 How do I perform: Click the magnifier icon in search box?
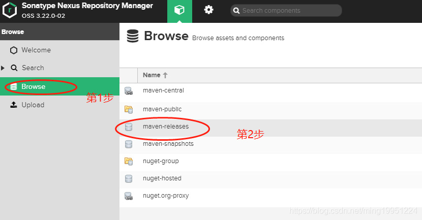[x=236, y=11]
